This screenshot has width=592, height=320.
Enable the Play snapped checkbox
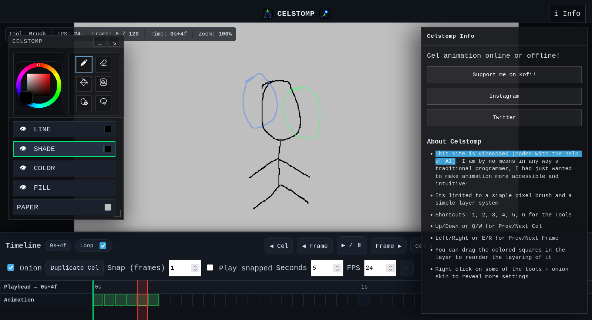pos(210,267)
